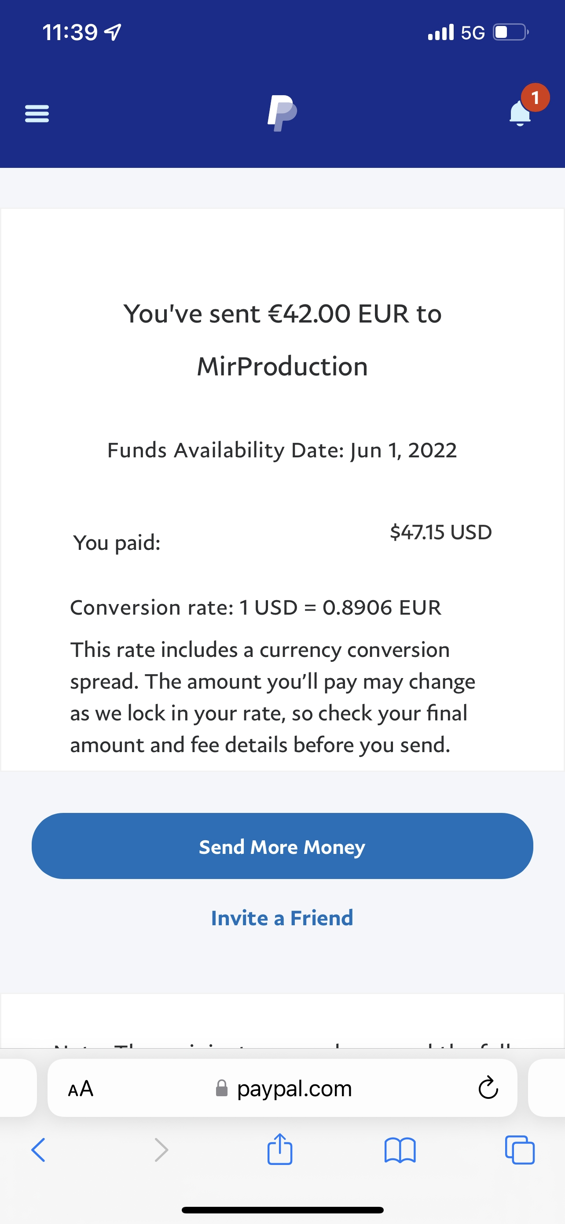This screenshot has width=565, height=1224.
Task: Open the notifications bell
Action: pos(520,114)
